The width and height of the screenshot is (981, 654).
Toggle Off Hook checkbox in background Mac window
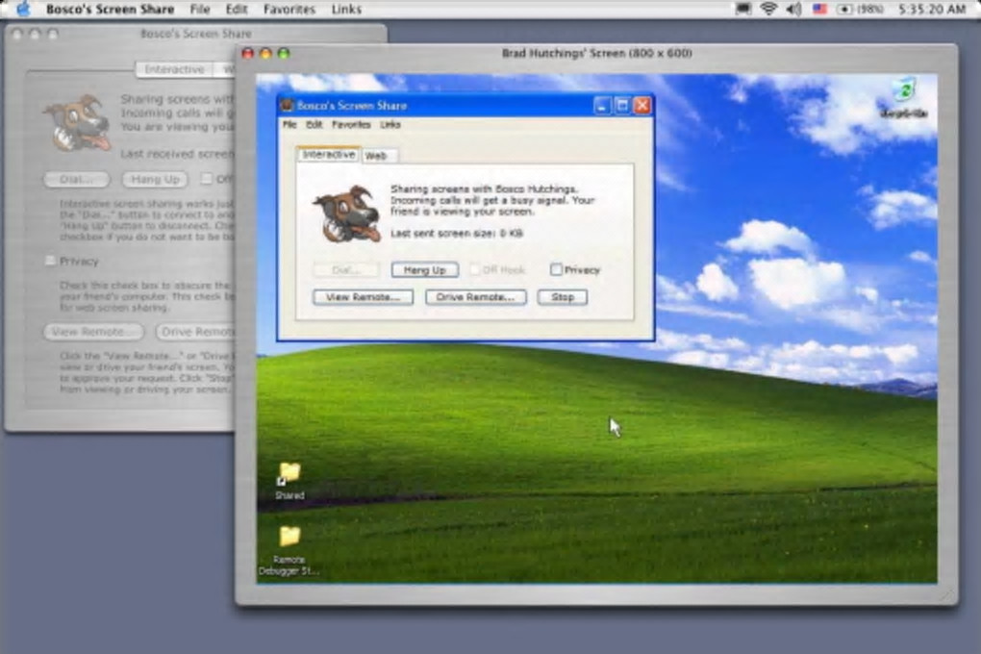coord(206,179)
